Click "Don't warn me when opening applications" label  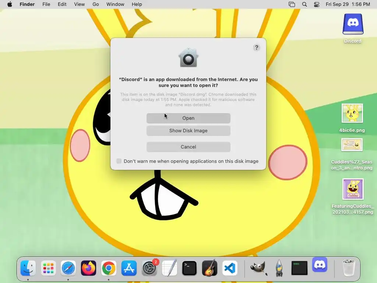(x=191, y=161)
